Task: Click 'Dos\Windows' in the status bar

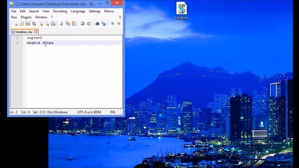Action: pos(57,112)
